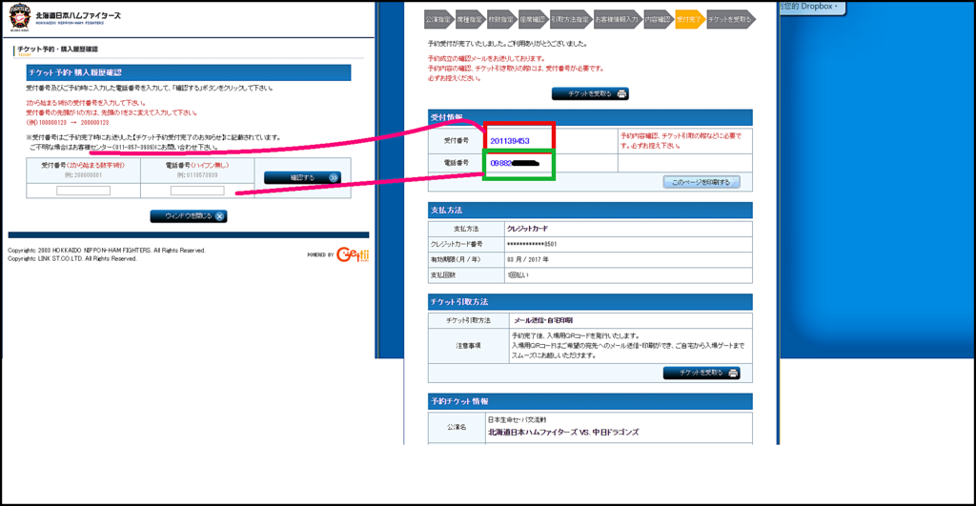Select the 内容確認 step in progress bar
The width and height of the screenshot is (976, 506).
pyautogui.click(x=658, y=19)
